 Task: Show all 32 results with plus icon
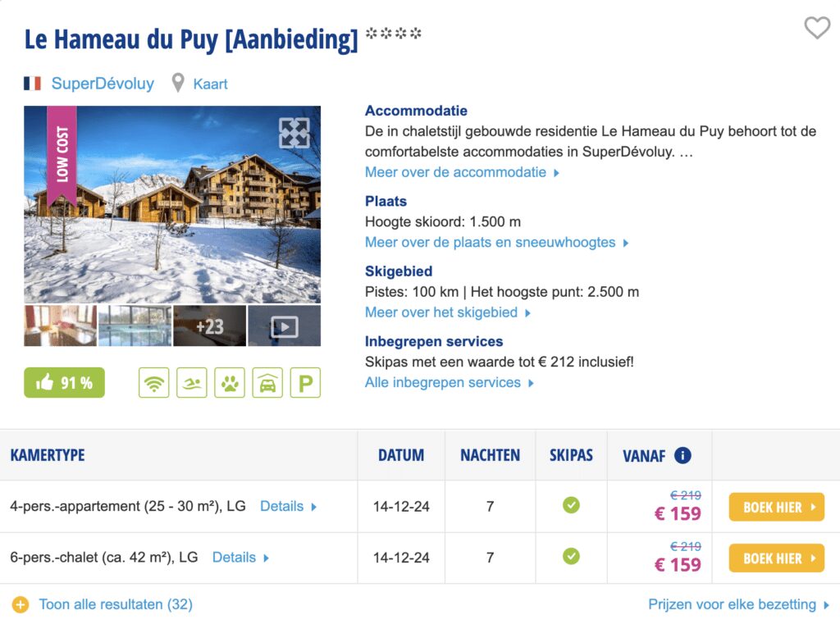[21, 605]
